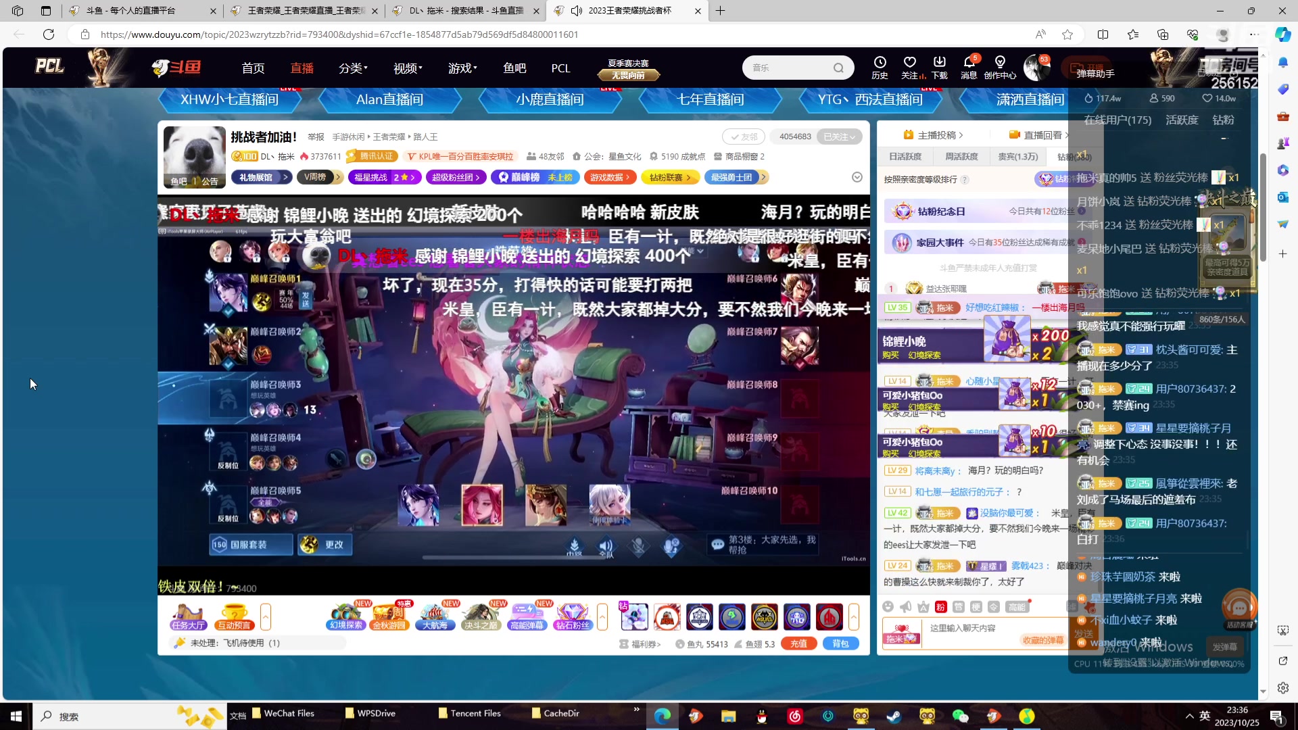
Task: Open the 金秋游园 special event icon
Action: (x=391, y=616)
